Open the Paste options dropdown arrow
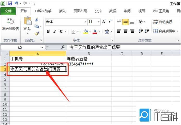This screenshot has height=125, width=181. click(28, 34)
